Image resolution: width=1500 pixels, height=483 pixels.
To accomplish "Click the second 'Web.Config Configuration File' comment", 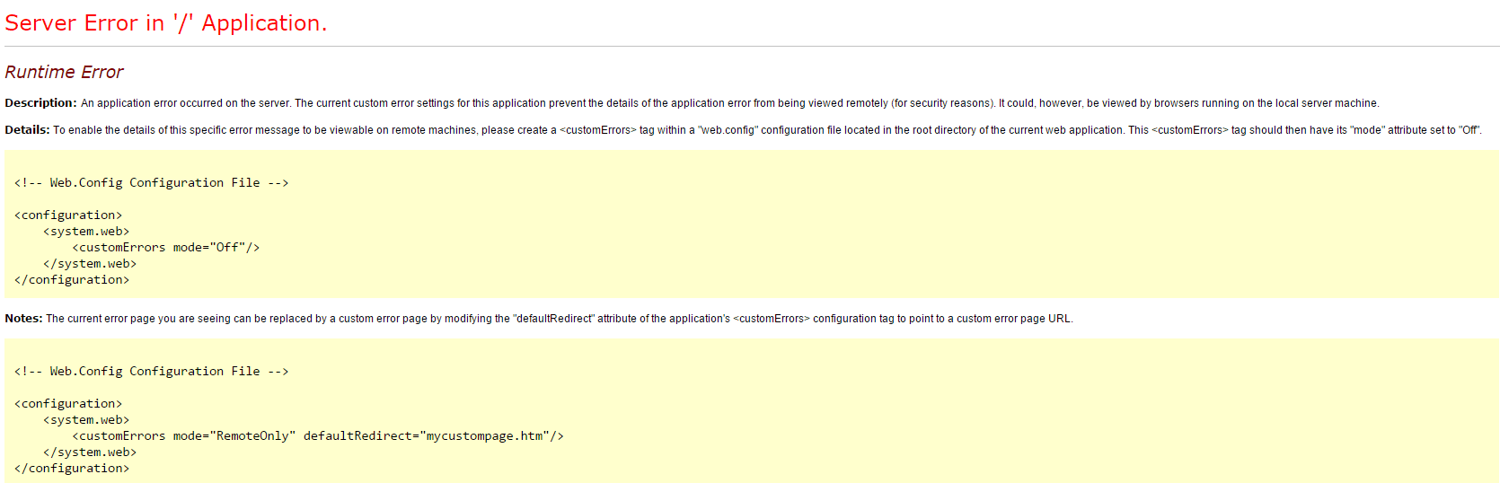I will (152, 372).
